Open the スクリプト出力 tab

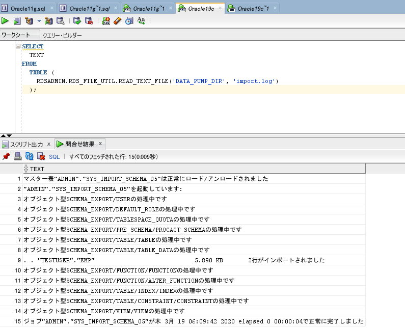26,144
